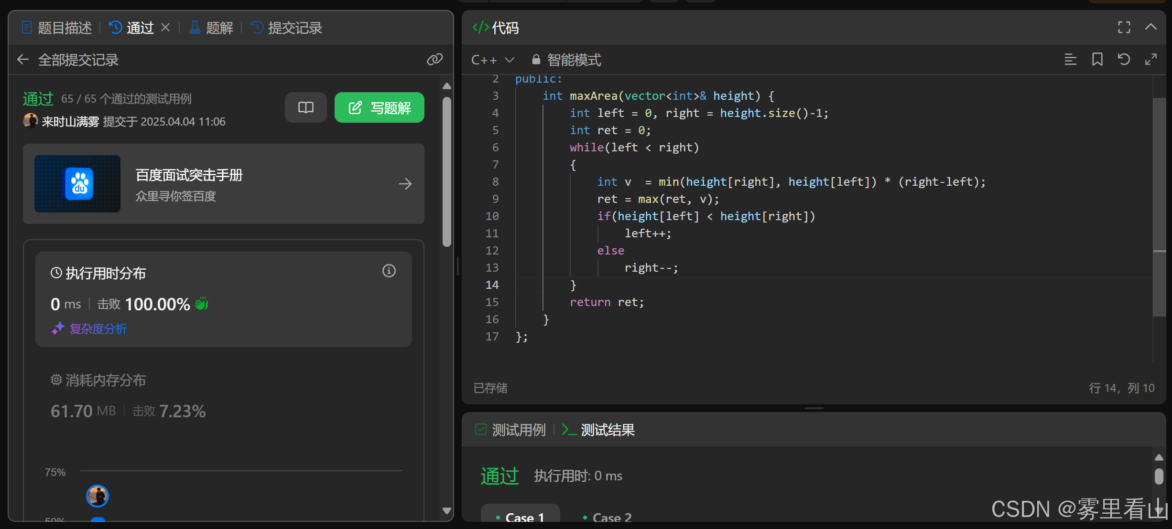This screenshot has width=1172, height=529.
Task: Click the 写题解 green button
Action: click(x=379, y=107)
